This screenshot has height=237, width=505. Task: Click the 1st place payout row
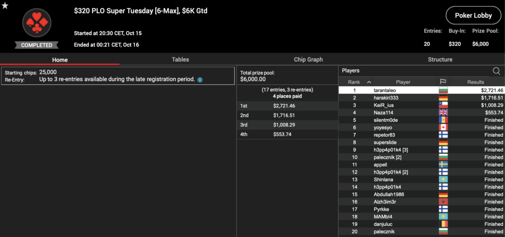click(286, 105)
